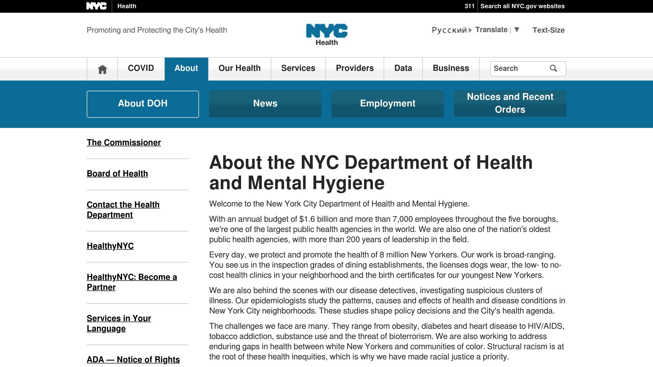Click the 311 link in top bar

click(x=469, y=6)
